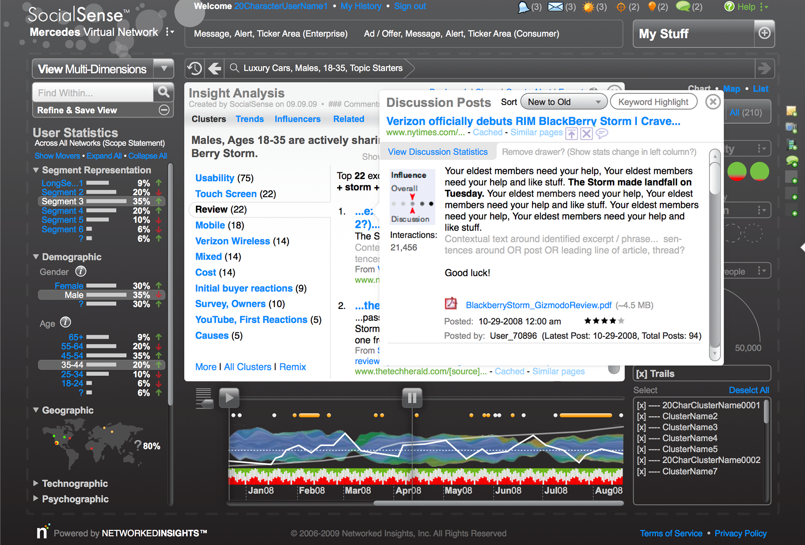This screenshot has height=545, width=805.
Task: Expand the Technographic section
Action: 36,483
